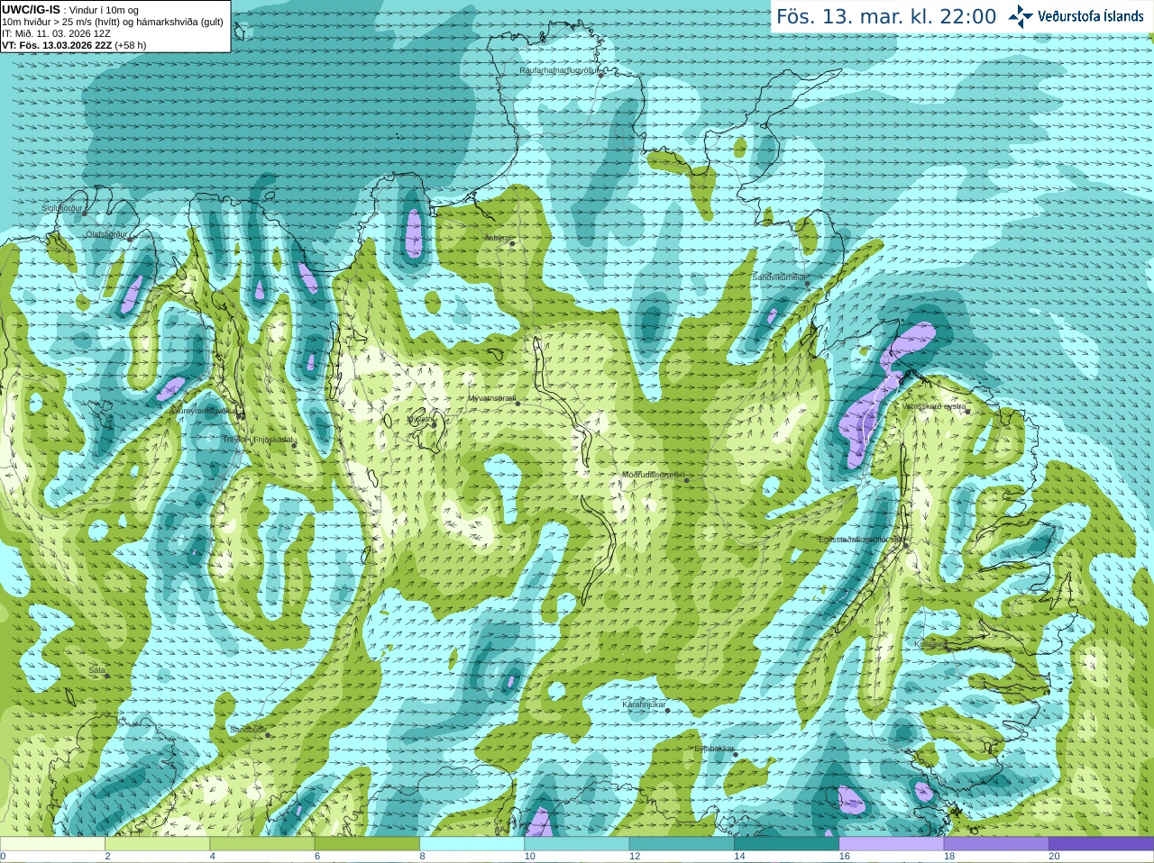Viewport: 1154px width, 863px height.
Task: Pick the 4–6 m/s green legend swatch
Action: (262, 844)
